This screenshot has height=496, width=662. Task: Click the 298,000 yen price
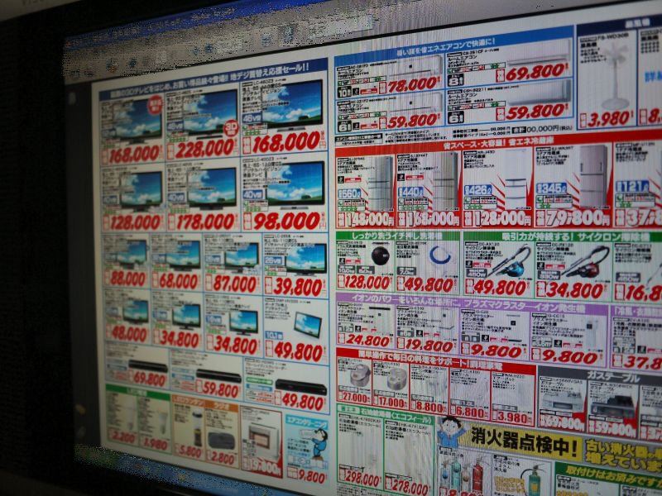362,479
